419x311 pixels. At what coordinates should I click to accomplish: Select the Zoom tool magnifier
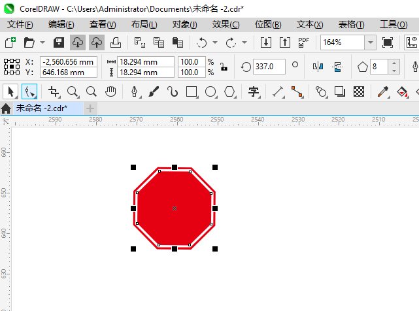click(x=73, y=91)
